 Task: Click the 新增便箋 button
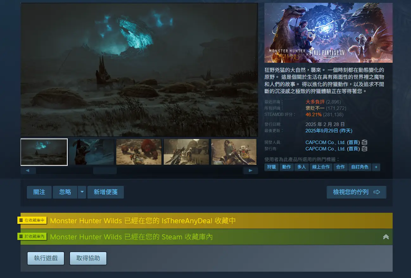105,192
